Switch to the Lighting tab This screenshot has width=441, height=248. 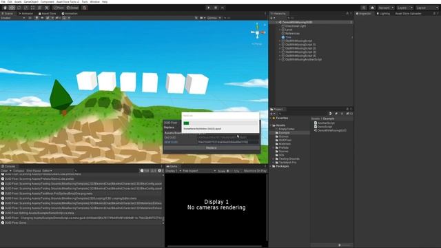[x=383, y=14]
